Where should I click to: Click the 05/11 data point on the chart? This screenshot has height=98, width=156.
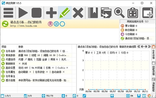pyautogui.click(x=145, y=89)
